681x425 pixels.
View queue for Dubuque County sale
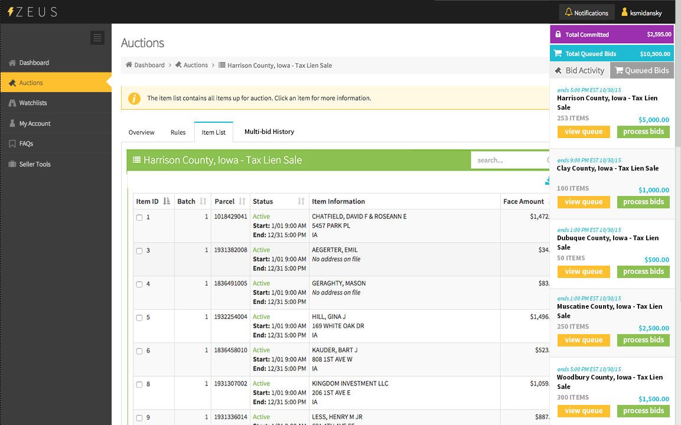[584, 272]
